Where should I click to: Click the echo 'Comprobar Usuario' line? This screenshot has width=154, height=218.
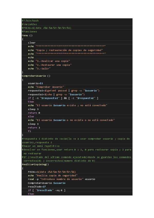[46, 87]
